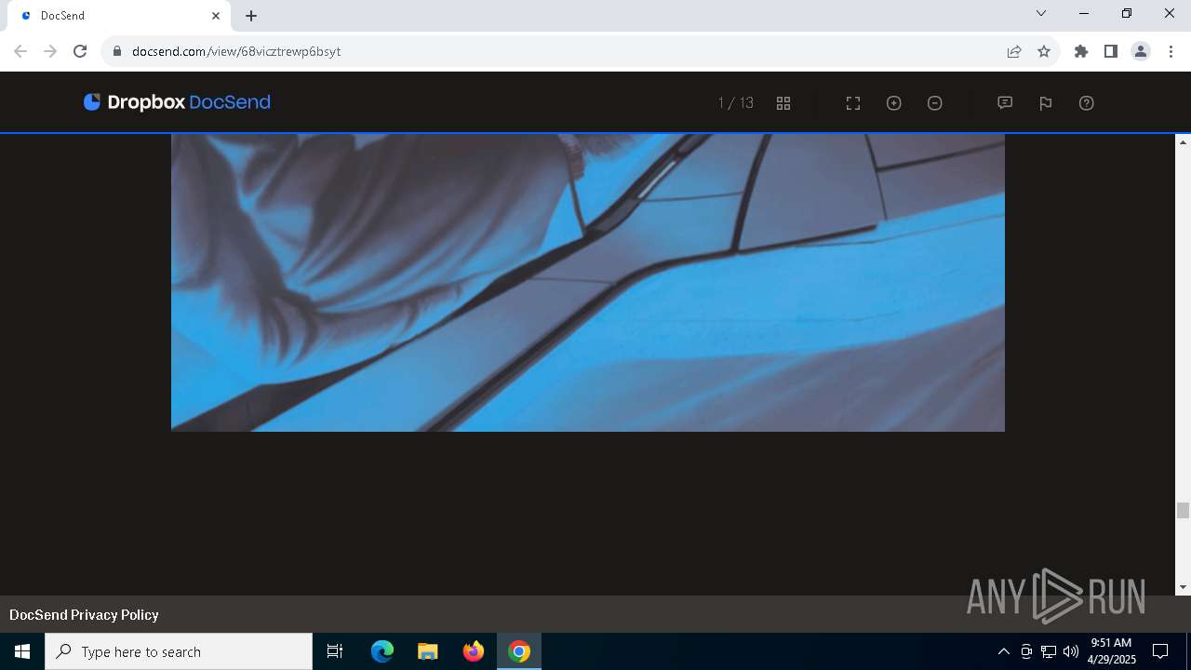The width and height of the screenshot is (1191, 670).
Task: Click the taskbar search box
Action: tap(179, 651)
